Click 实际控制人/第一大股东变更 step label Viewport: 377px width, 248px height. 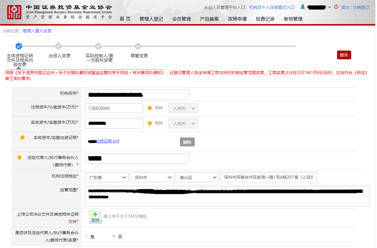tap(99, 58)
